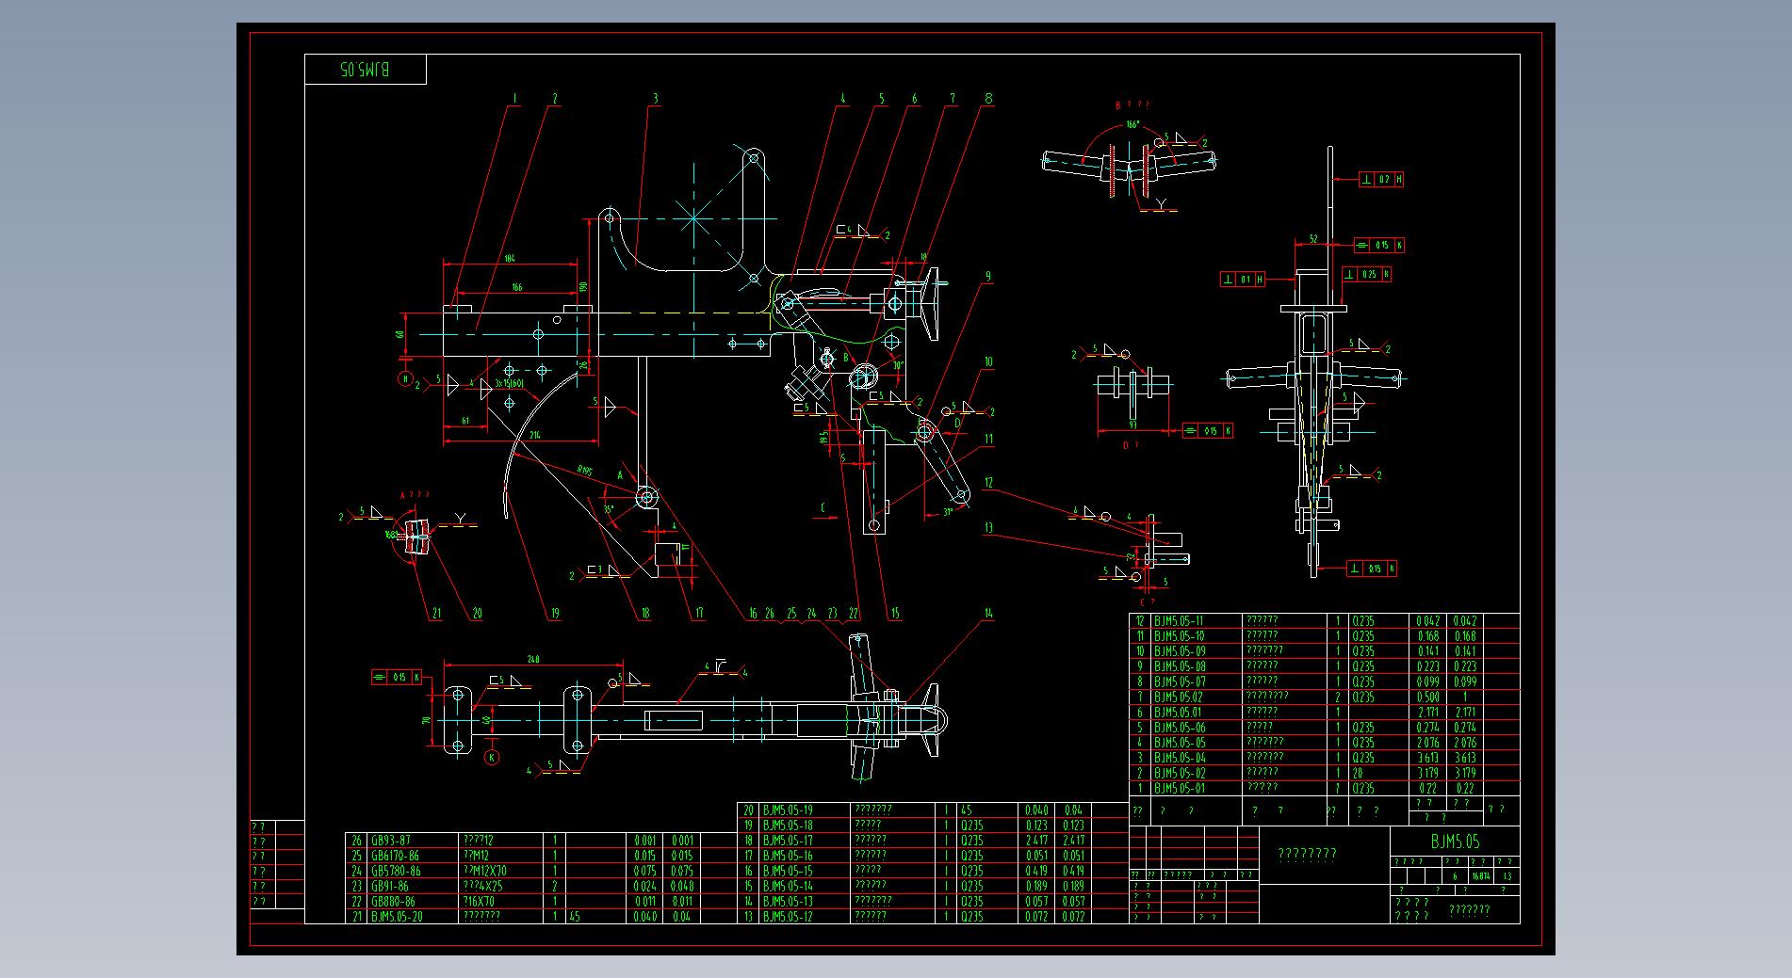Click part code BJM5.05-09 table cell

click(1180, 651)
